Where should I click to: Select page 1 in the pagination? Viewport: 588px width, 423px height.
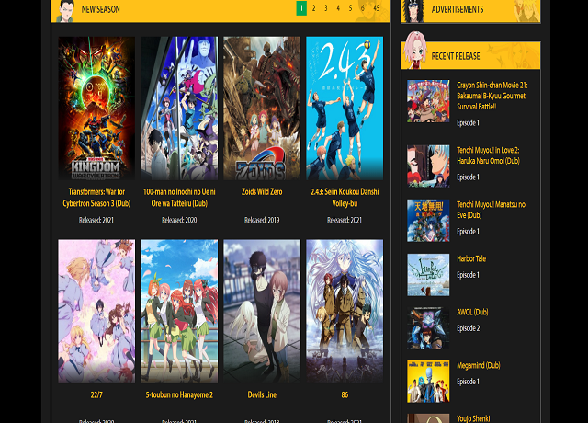(x=301, y=8)
